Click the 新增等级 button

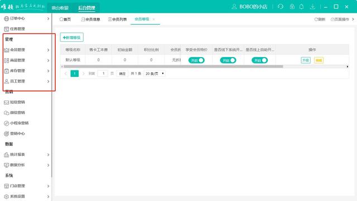pos(72,37)
